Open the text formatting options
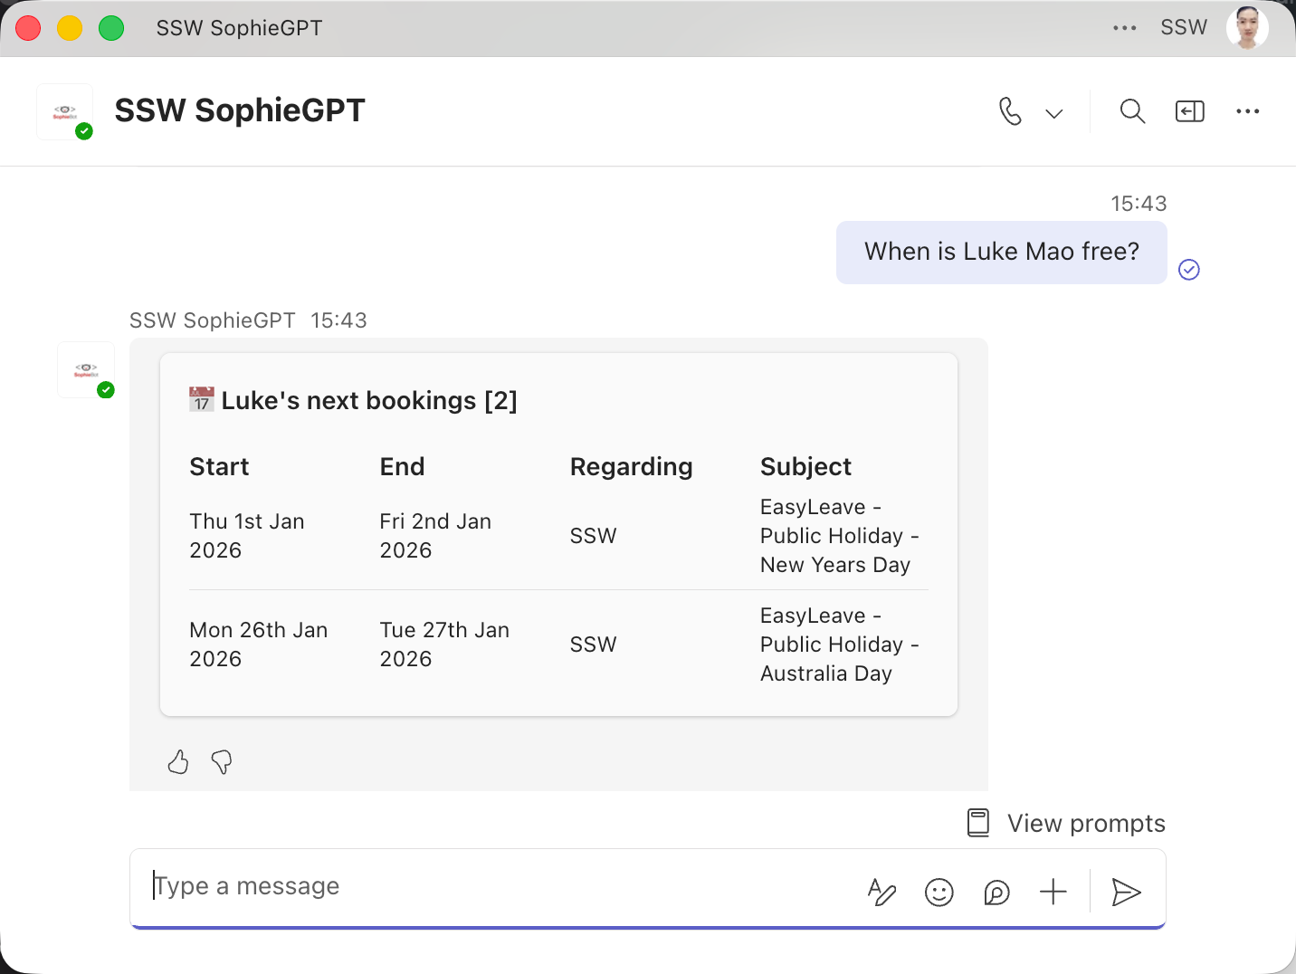This screenshot has width=1296, height=974. [881, 893]
